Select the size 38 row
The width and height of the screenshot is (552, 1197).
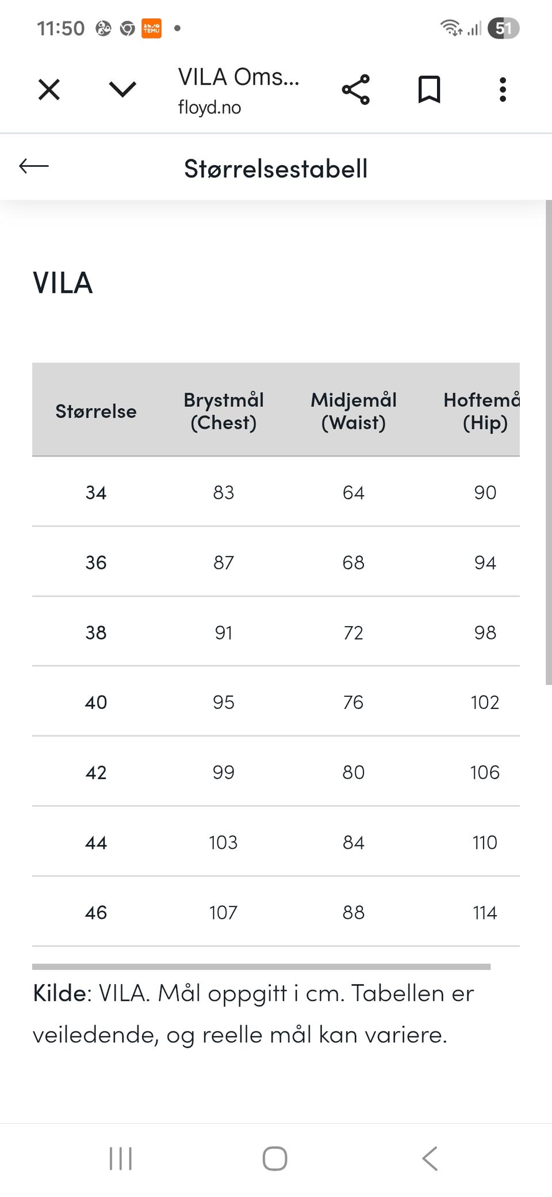coord(276,632)
